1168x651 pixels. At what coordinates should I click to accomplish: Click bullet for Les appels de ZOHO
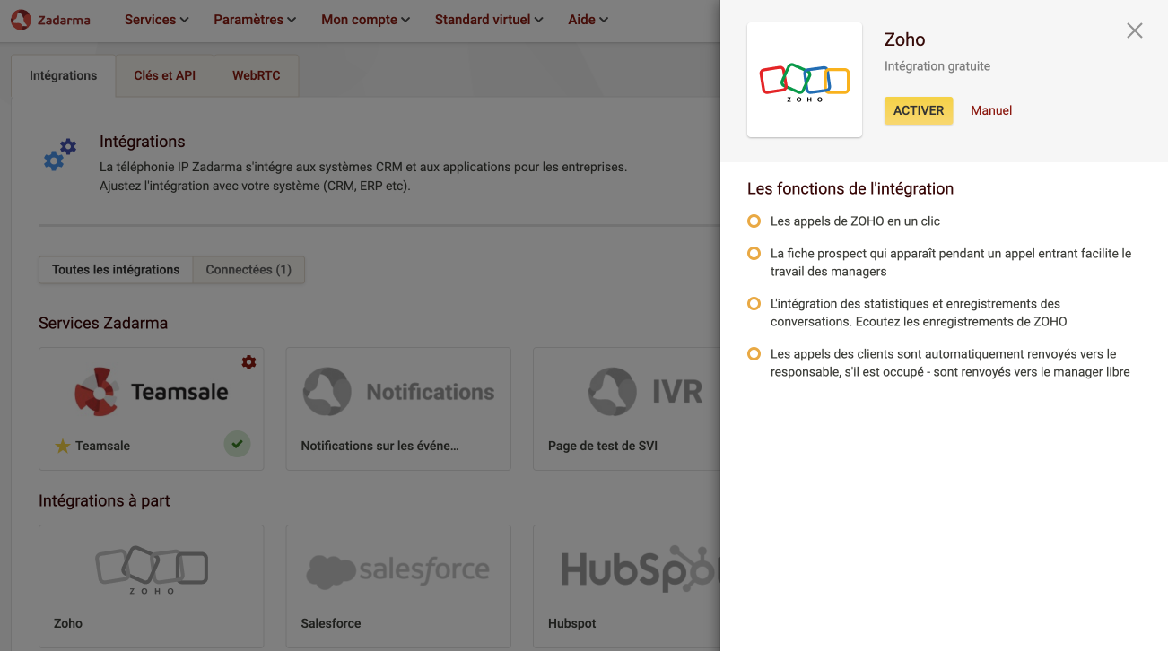pos(754,221)
